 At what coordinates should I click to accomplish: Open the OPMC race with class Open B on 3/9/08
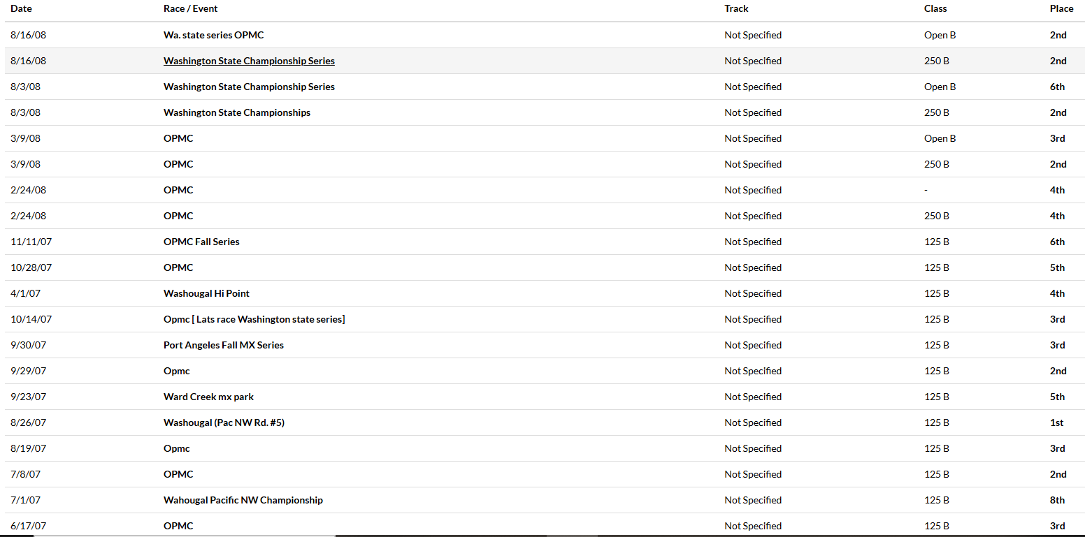[178, 138]
